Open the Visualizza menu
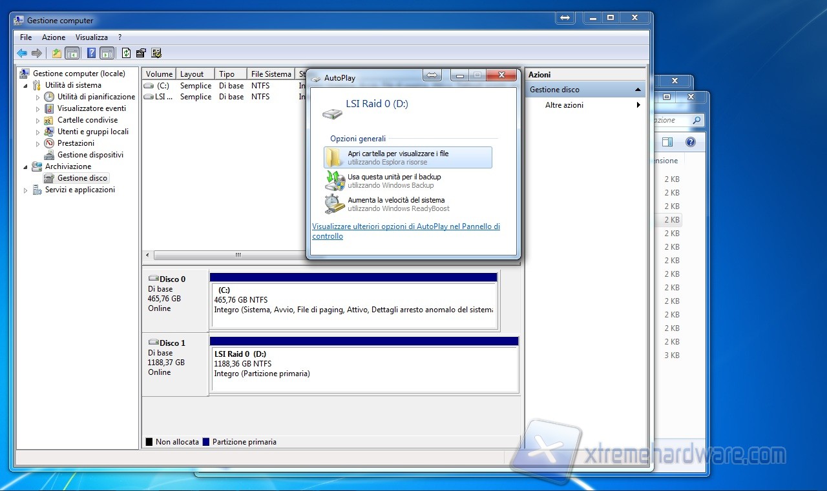This screenshot has width=827, height=491. click(91, 37)
